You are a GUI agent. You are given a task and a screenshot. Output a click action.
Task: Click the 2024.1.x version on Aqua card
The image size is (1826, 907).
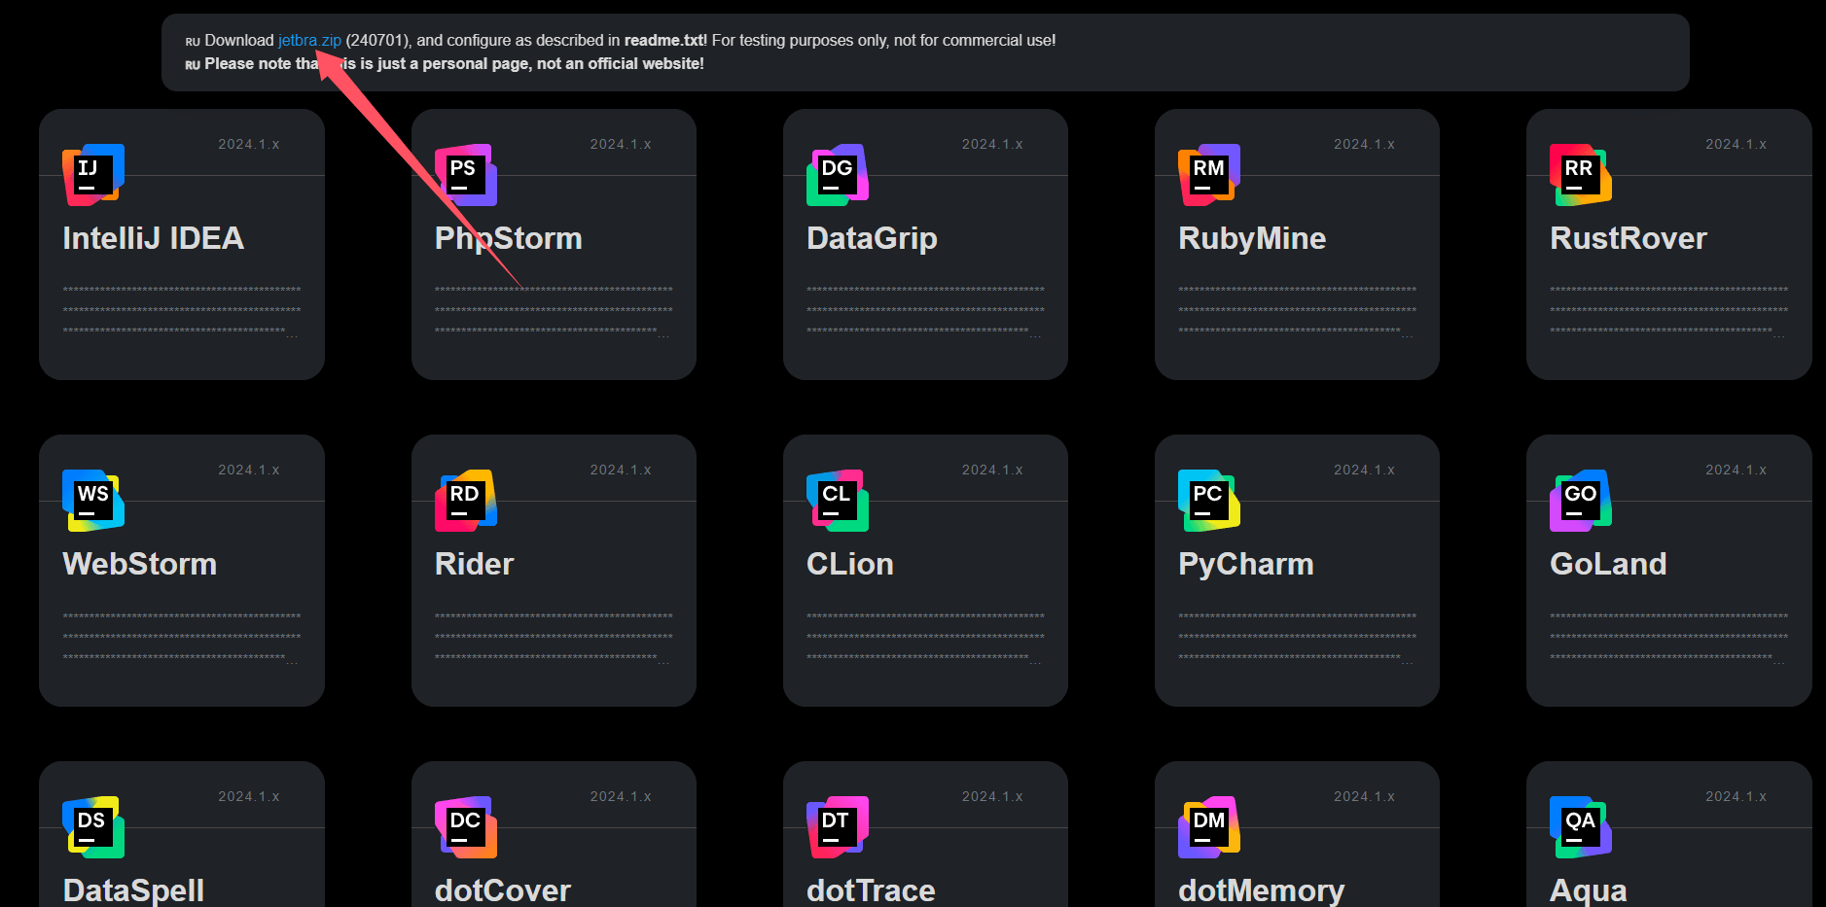(1736, 796)
